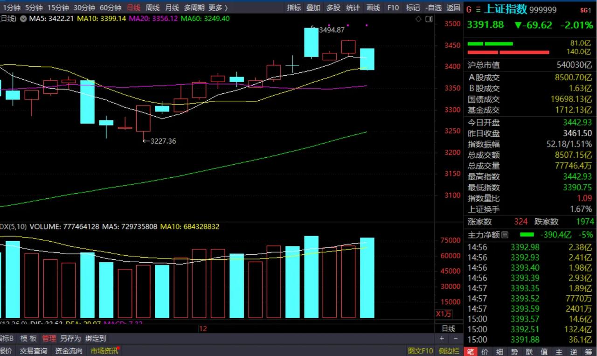The height and width of the screenshot is (356, 597).
Task: Click the 另存为 save as button
Action: tap(70, 338)
